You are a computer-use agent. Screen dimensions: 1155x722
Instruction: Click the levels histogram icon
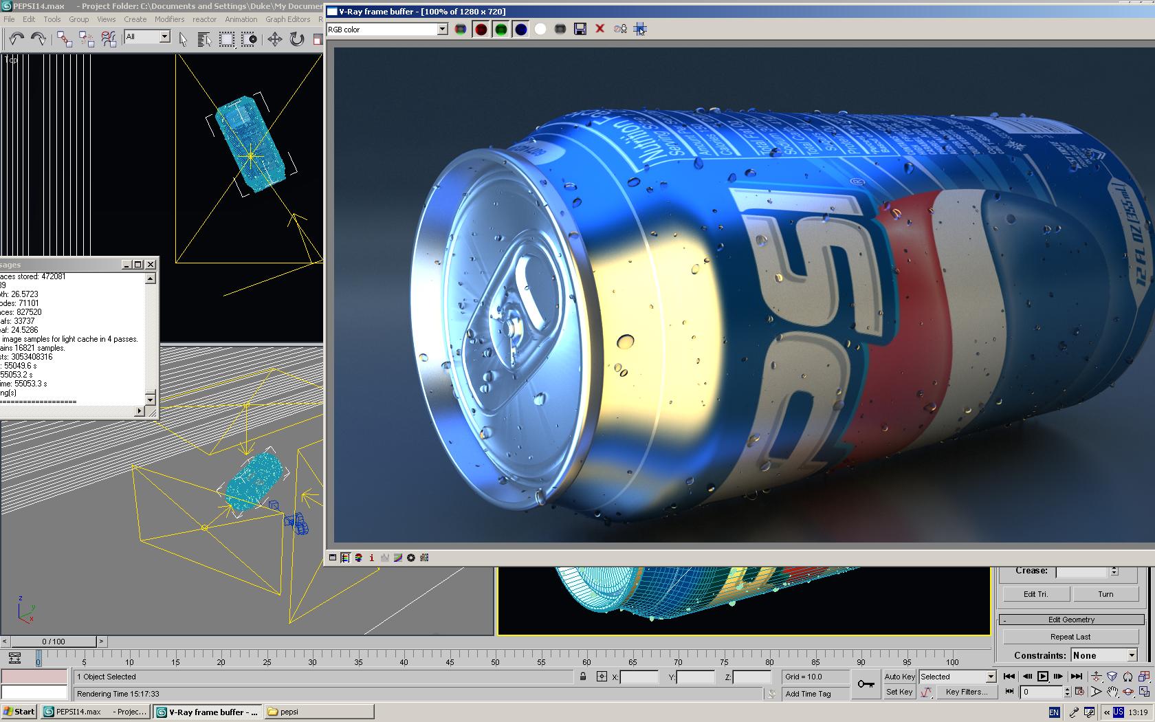coord(385,558)
